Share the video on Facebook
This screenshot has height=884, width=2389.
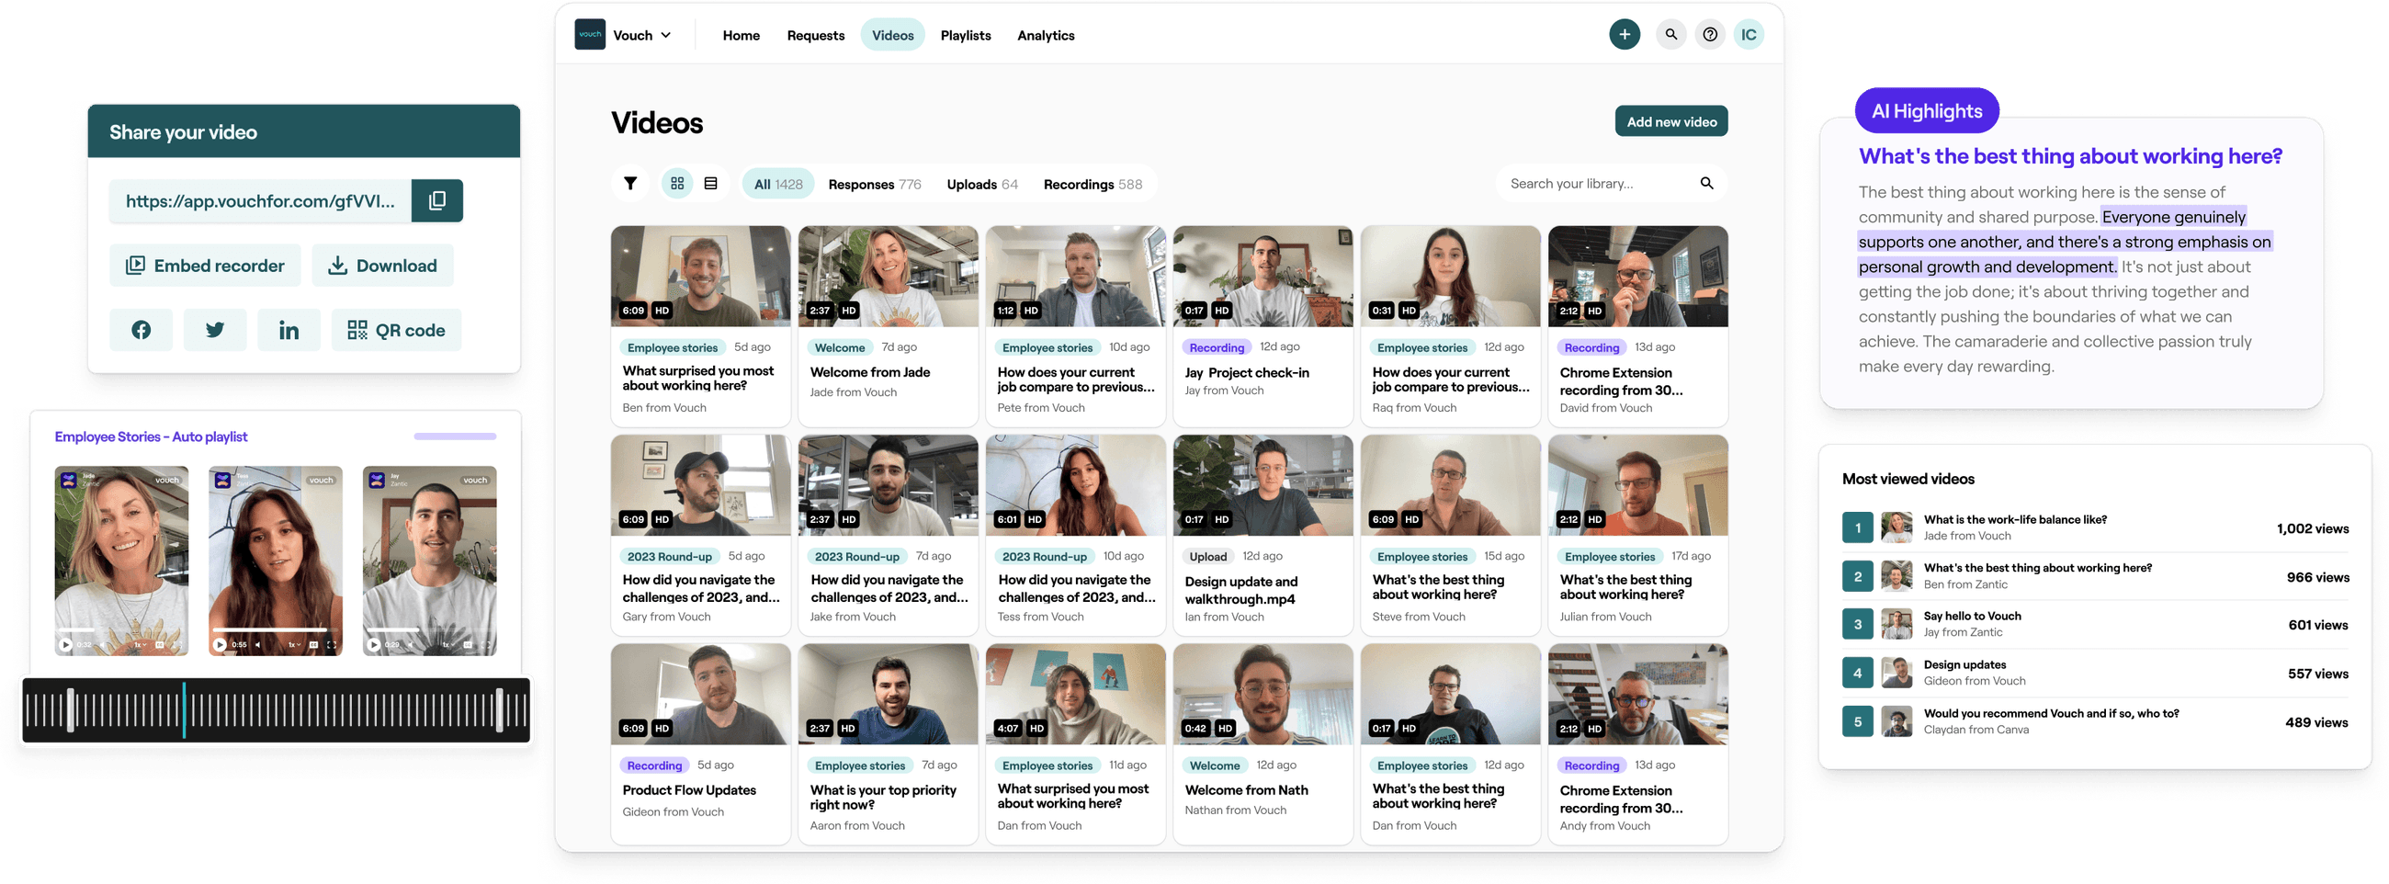(x=141, y=329)
